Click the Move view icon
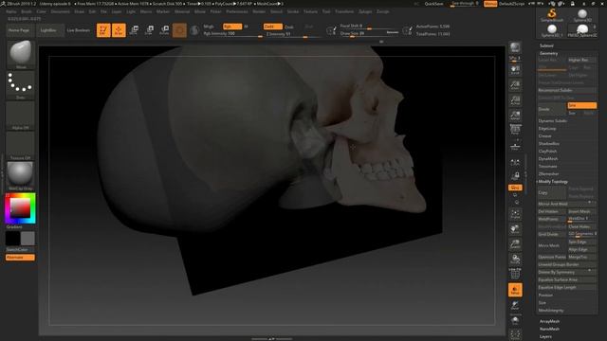 tap(515, 229)
